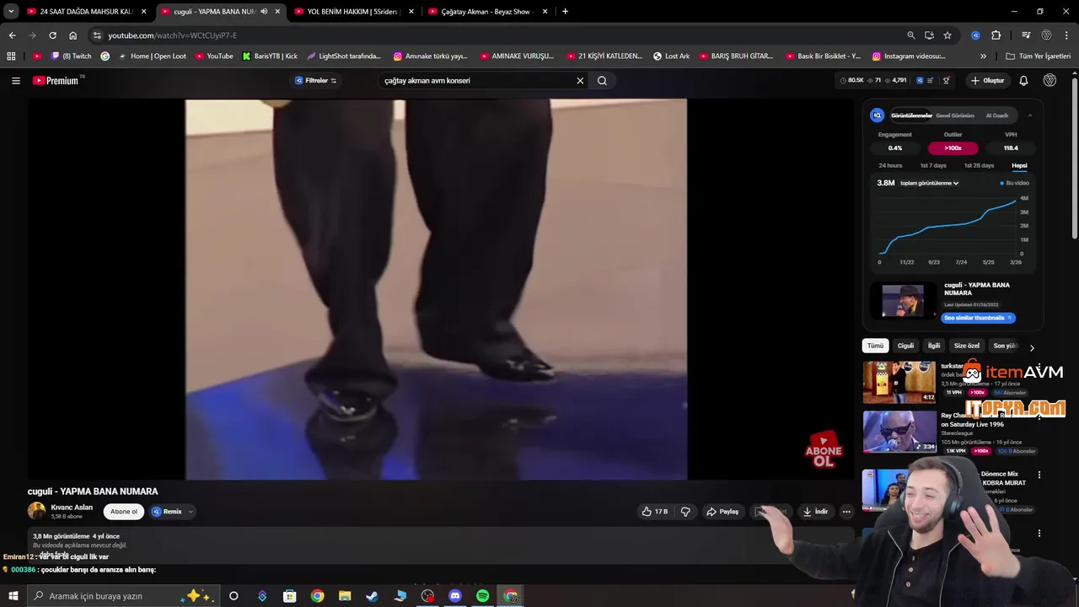Click the Abone ol subscribe button
This screenshot has height=607, width=1079.
pos(123,512)
